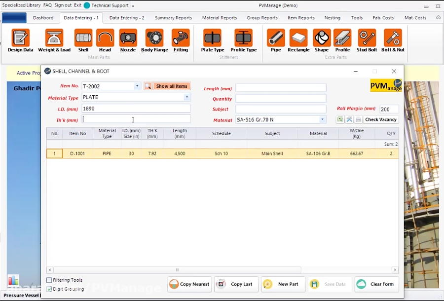Image resolution: width=444 pixels, height=301 pixels.
Task: Click the Quantity input field
Action: (x=281, y=98)
